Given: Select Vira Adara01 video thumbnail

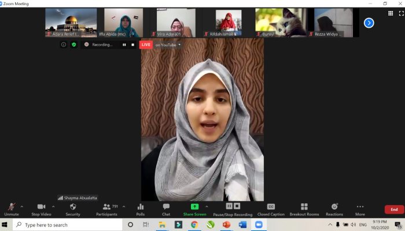Looking at the screenshot, I should point(176,23).
